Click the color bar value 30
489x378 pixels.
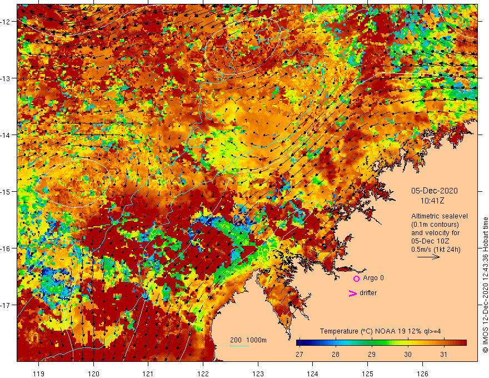[408, 354]
